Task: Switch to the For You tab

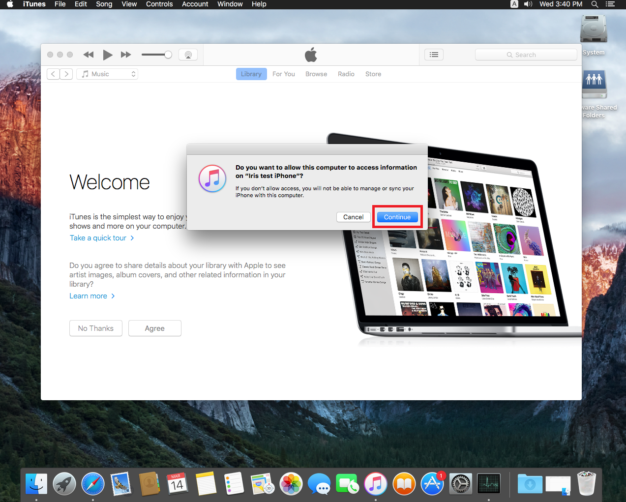Action: [284, 74]
